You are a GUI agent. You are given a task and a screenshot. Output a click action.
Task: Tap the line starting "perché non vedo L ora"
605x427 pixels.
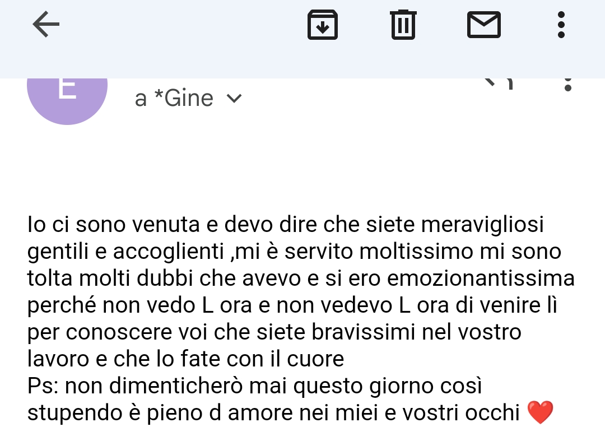(292, 305)
